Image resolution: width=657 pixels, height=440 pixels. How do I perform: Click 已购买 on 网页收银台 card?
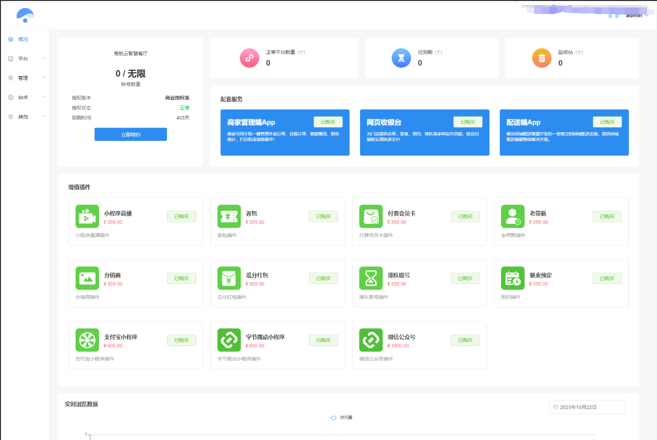(468, 122)
